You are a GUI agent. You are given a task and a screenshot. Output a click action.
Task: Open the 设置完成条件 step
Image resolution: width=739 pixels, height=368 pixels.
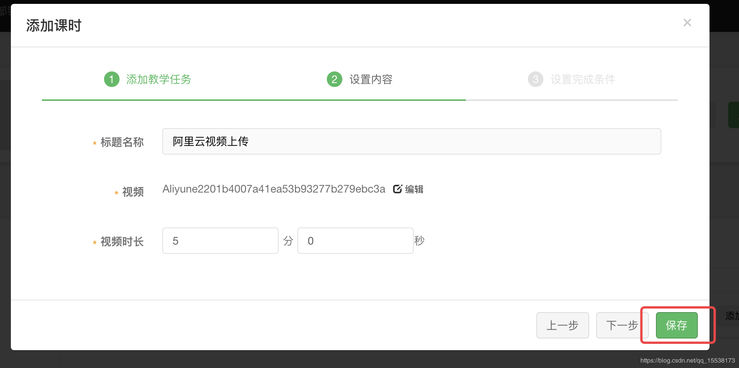[583, 79]
